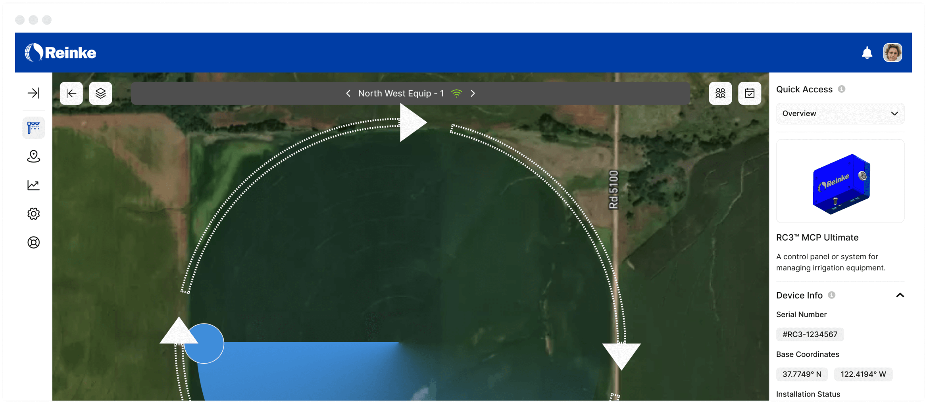
Task: Click the RC3™ MCP Ultimate heading
Action: (817, 237)
